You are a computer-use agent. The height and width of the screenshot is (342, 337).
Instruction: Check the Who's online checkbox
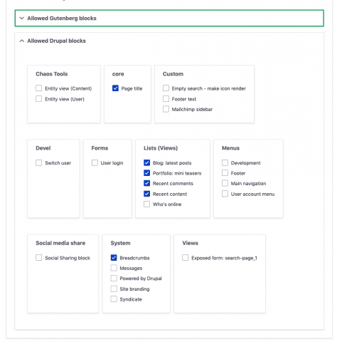click(x=147, y=204)
